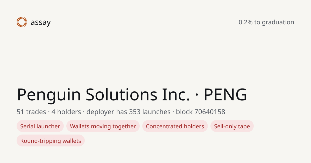Select the 0.2% percentage figure
The height and width of the screenshot is (163, 311).
click(246, 22)
